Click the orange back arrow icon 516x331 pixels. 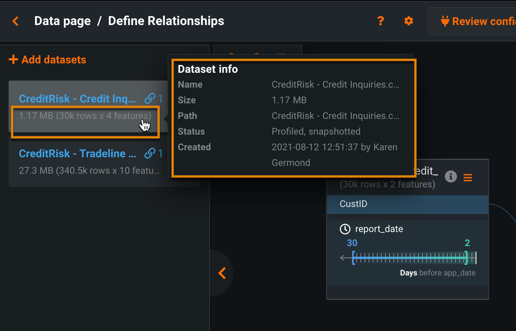click(x=16, y=21)
